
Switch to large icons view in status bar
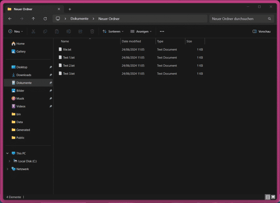(x=274, y=197)
